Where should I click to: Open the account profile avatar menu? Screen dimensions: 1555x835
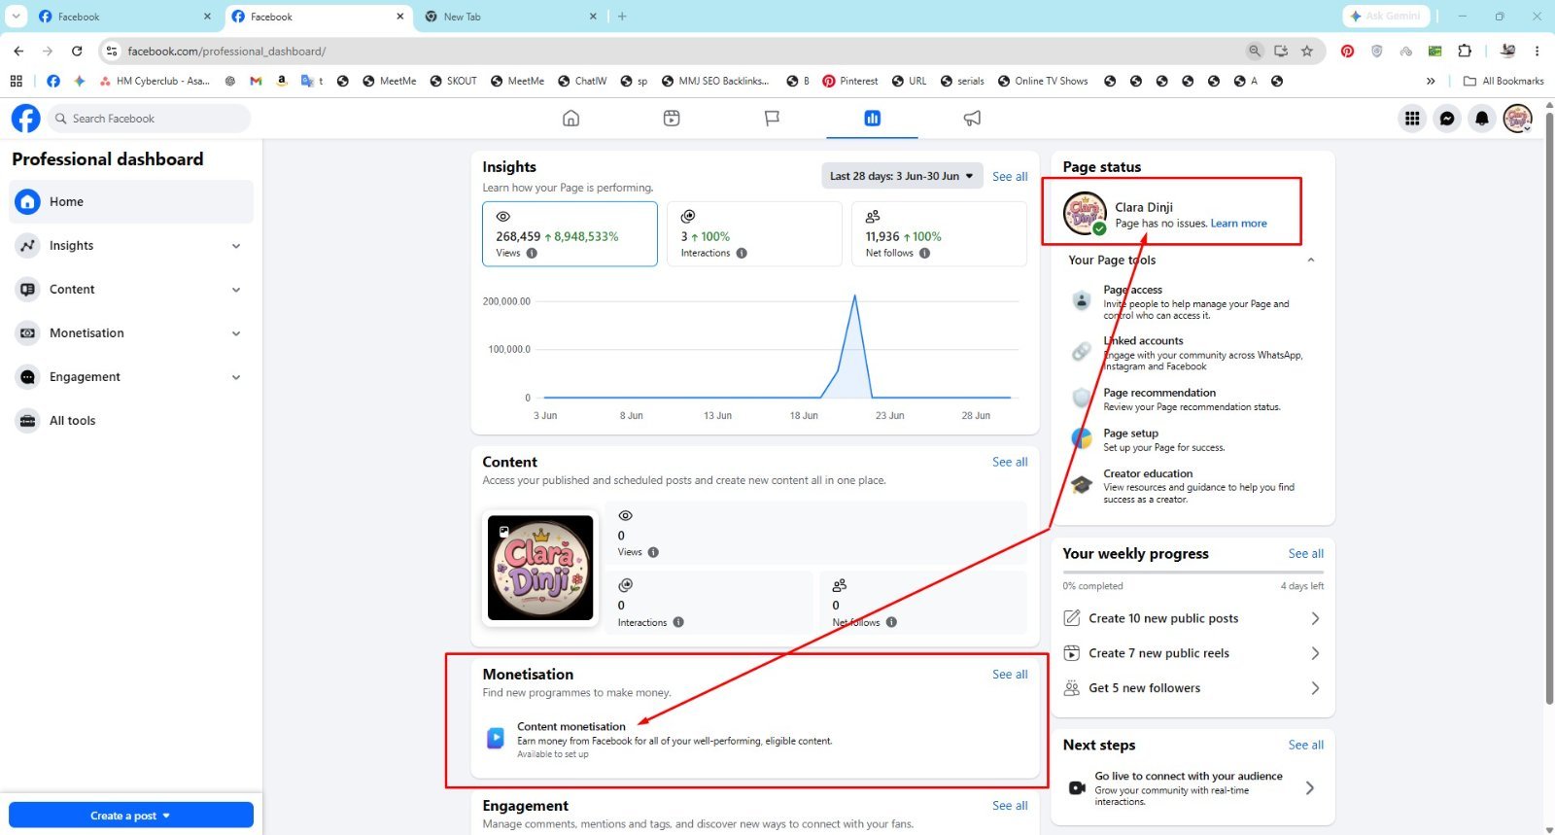pyautogui.click(x=1517, y=119)
